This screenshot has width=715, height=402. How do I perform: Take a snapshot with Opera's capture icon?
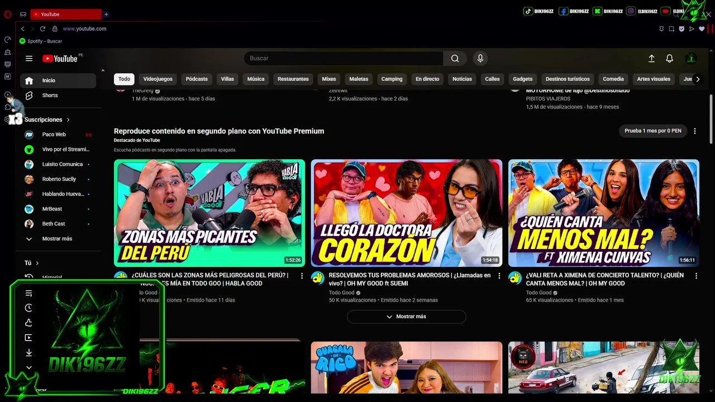(671, 28)
